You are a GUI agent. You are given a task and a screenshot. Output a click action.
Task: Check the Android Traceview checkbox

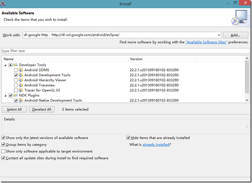pos(16,85)
